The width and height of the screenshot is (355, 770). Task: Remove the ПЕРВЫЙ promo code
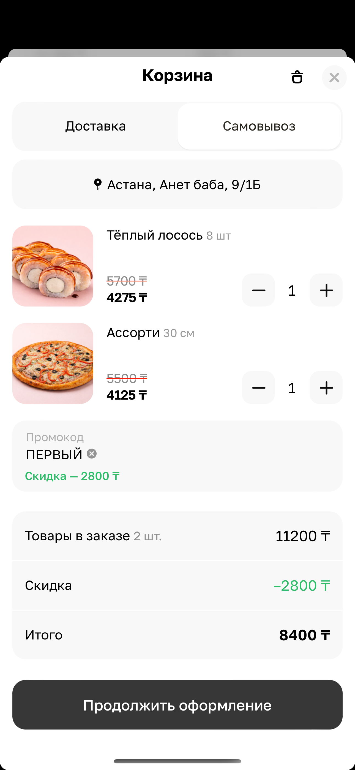pyautogui.click(x=92, y=454)
